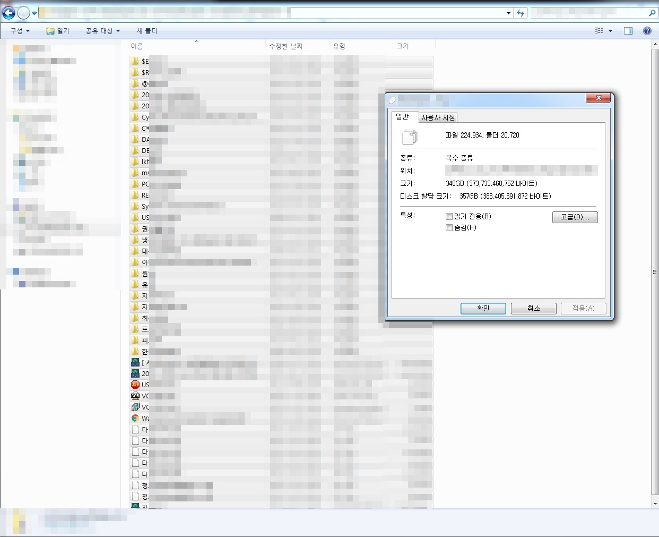Open the view options icon in the toolbar
The image size is (659, 537).
(599, 31)
